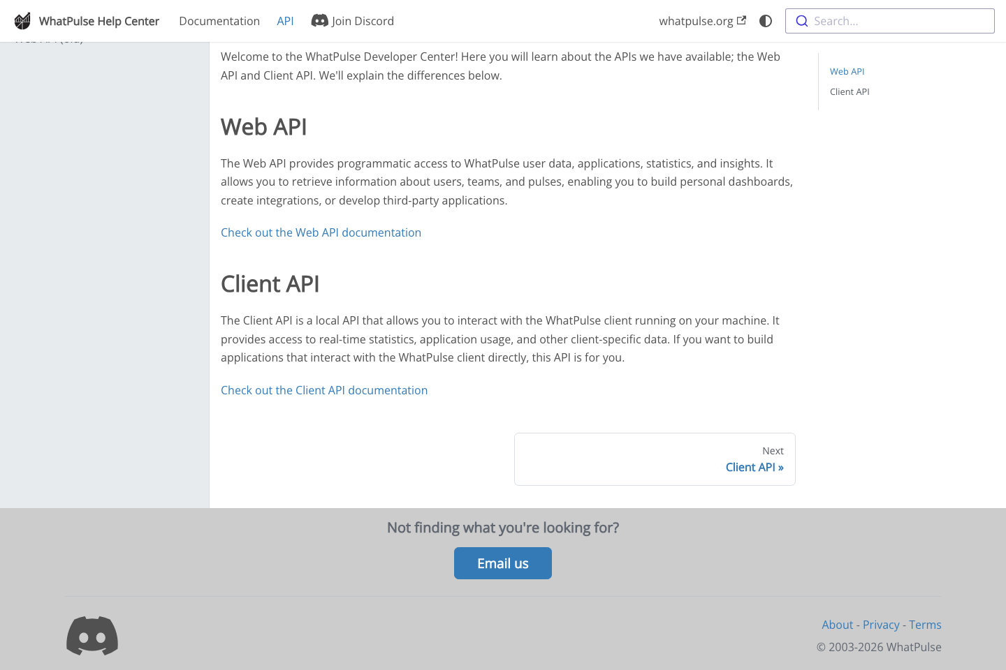The width and height of the screenshot is (1006, 670).
Task: Open the Privacy page in the footer
Action: click(881, 625)
